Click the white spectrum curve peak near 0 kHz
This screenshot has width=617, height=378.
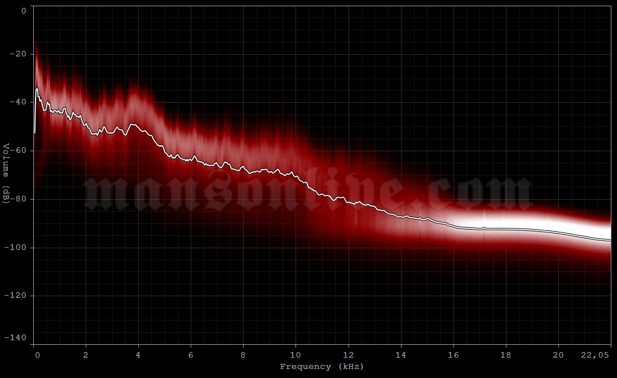(x=37, y=87)
